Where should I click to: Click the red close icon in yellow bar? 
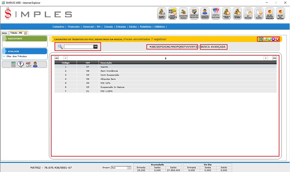click(x=277, y=39)
